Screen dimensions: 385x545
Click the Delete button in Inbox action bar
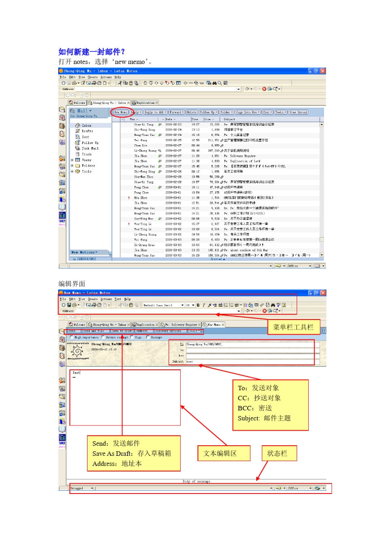coord(192,112)
